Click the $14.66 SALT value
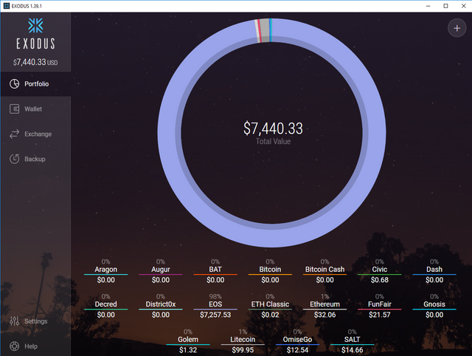 353,350
